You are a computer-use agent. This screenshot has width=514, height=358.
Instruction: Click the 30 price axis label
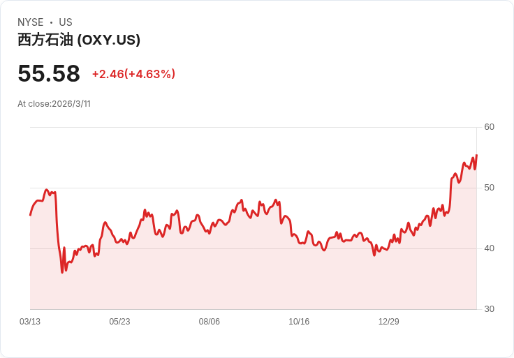[x=489, y=309]
